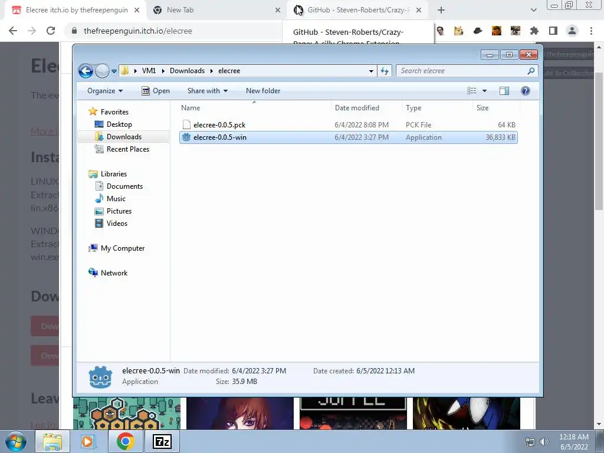
Task: Click the Open button in the toolbar
Action: 156,91
